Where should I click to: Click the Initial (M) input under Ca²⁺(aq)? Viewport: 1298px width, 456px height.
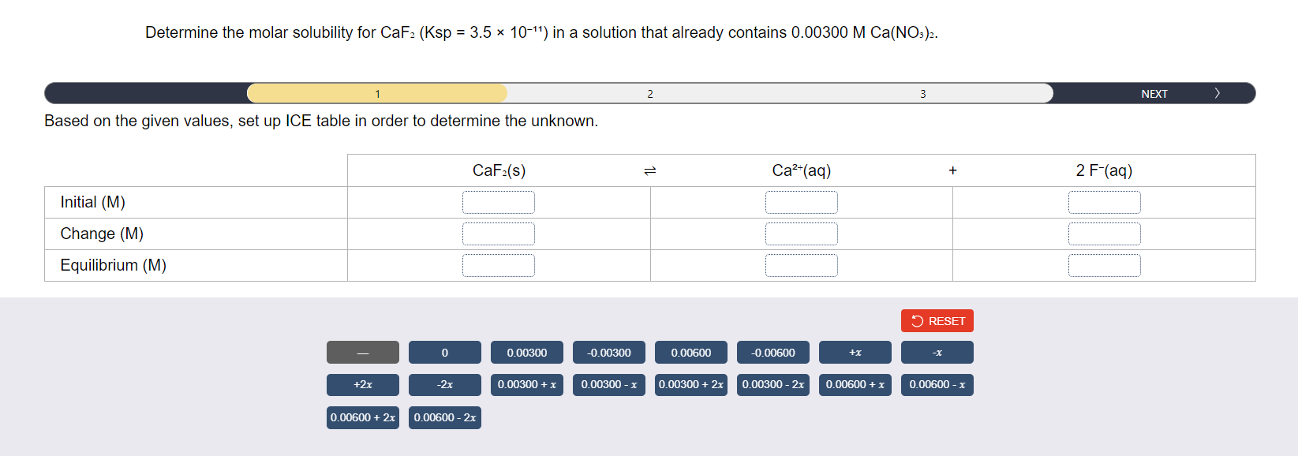[x=802, y=202]
